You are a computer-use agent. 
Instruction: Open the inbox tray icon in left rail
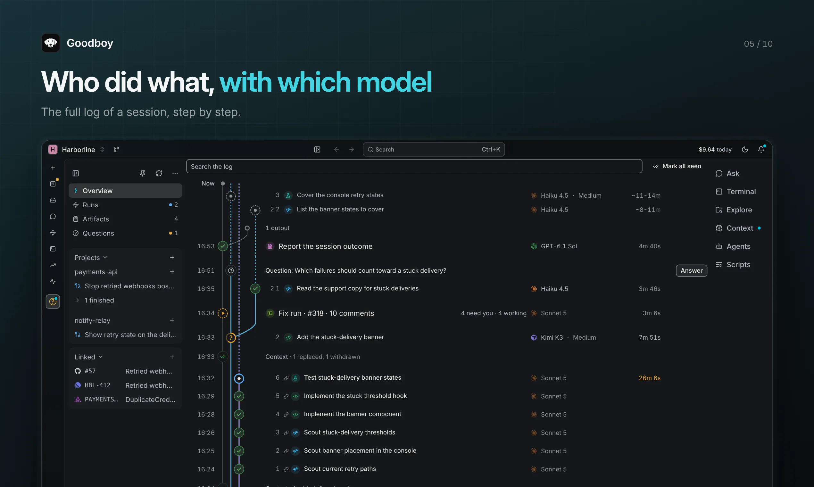point(53,200)
